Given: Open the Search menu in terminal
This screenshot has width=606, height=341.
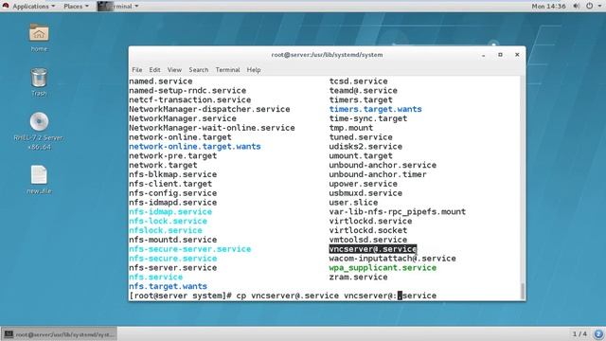Looking at the screenshot, I should pyautogui.click(x=199, y=69).
